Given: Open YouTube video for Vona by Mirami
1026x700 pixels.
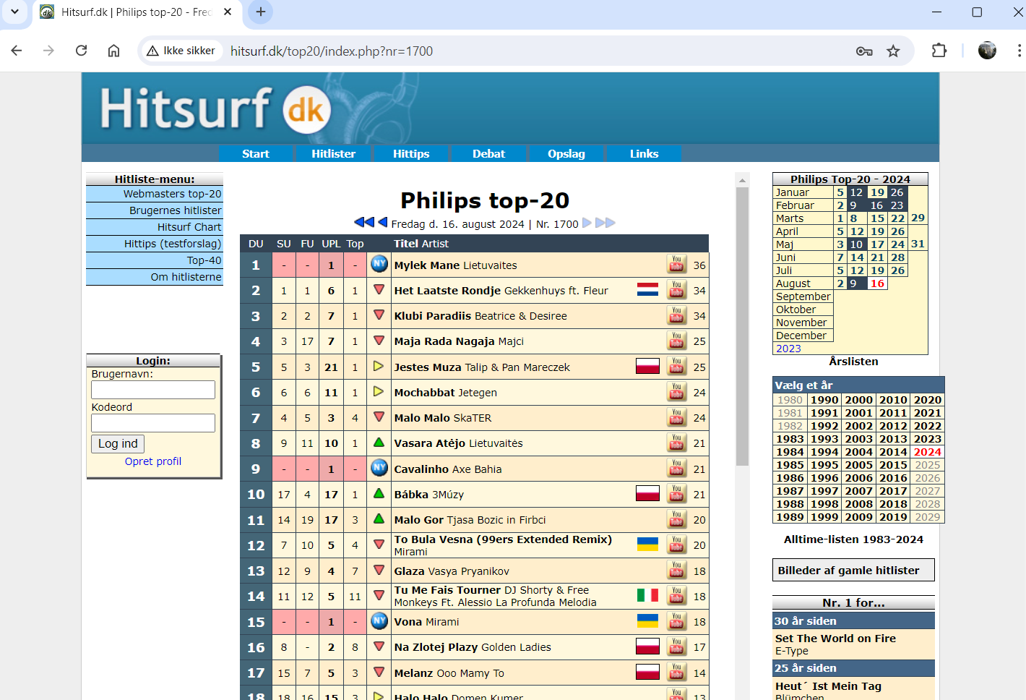Looking at the screenshot, I should pos(676,621).
